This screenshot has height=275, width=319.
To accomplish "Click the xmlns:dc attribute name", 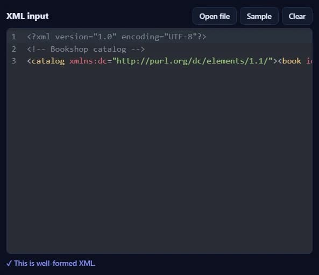I will [88, 61].
